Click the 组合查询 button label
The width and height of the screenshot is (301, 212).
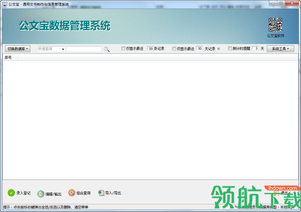[x=83, y=193]
